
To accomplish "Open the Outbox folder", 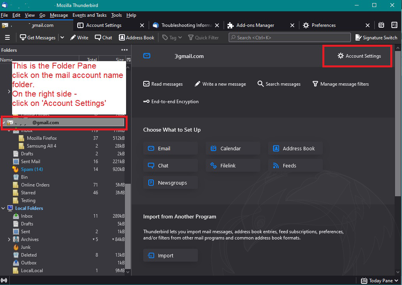I will pos(29,263).
